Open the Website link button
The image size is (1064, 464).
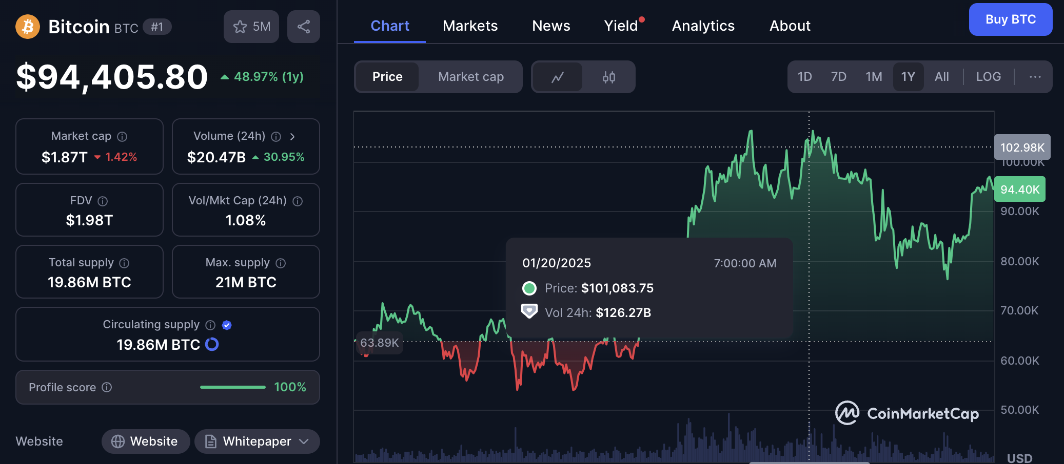click(146, 441)
